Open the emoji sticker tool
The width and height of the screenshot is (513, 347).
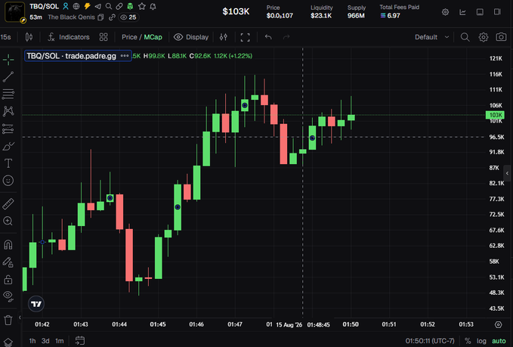(x=8, y=181)
